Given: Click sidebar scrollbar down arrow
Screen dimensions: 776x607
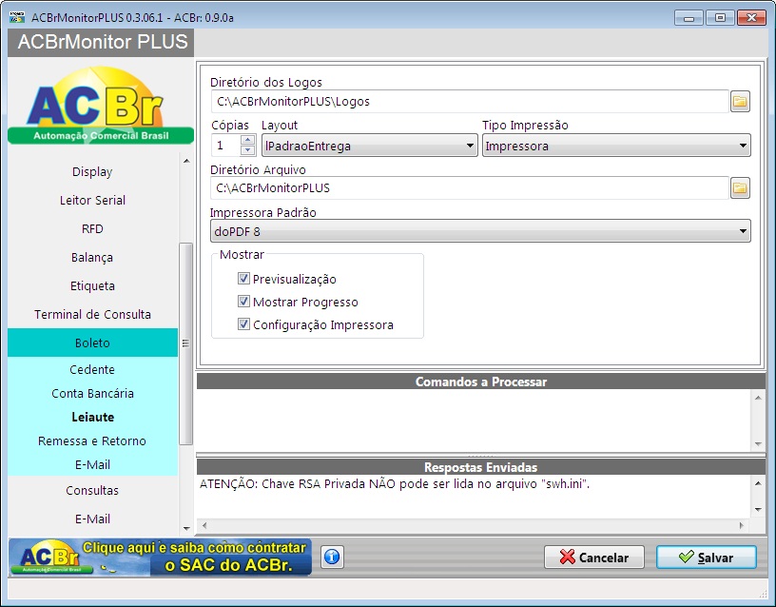Looking at the screenshot, I should [x=186, y=528].
